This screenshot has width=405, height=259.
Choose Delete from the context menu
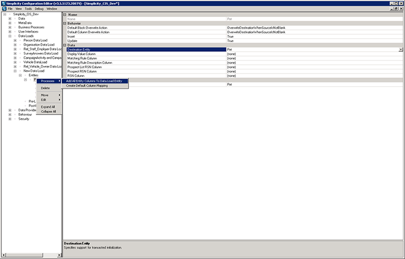(x=49, y=88)
